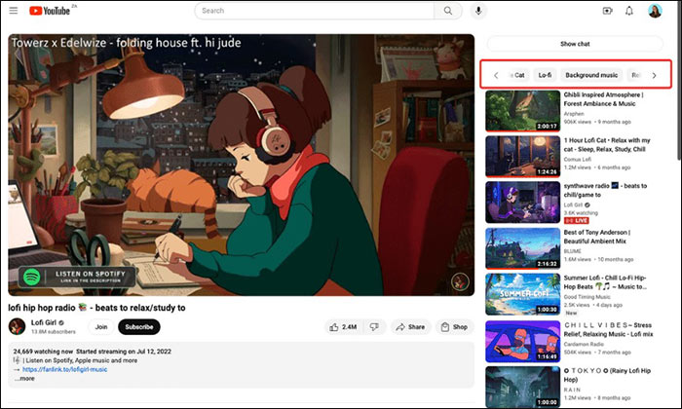
Task: Open the Shop button
Action: [x=455, y=327]
